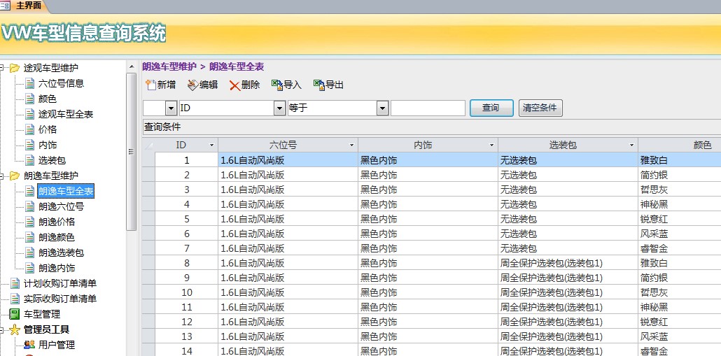This screenshot has height=356, width=721.
Task: Click the tree panel scrollbar thumb
Action: coord(131,152)
